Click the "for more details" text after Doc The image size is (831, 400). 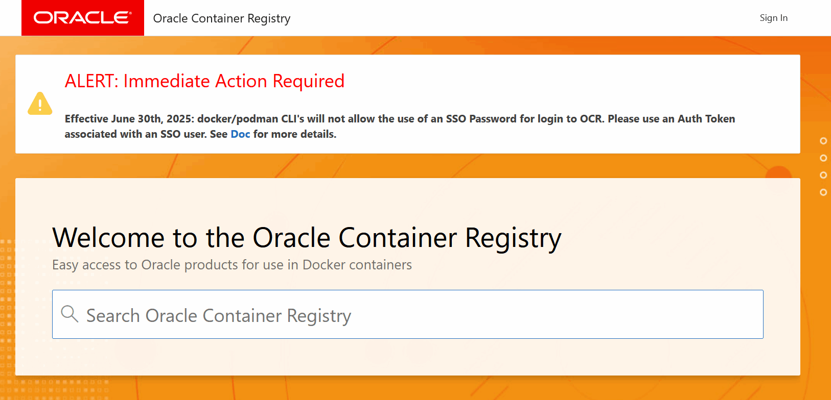(295, 134)
